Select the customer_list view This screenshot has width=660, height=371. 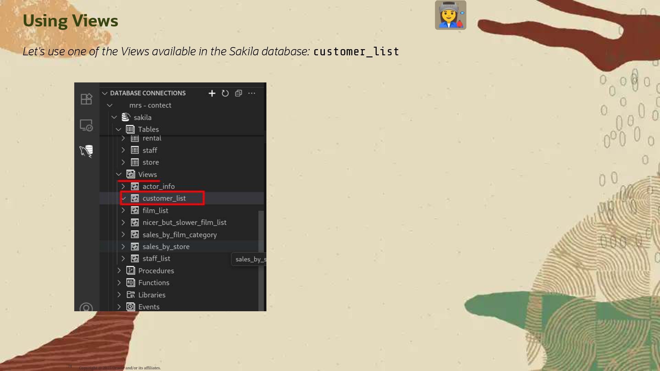(164, 199)
